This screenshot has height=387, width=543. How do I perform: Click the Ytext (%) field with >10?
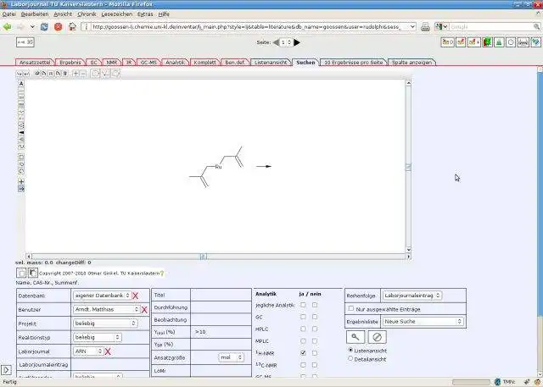click(x=221, y=332)
